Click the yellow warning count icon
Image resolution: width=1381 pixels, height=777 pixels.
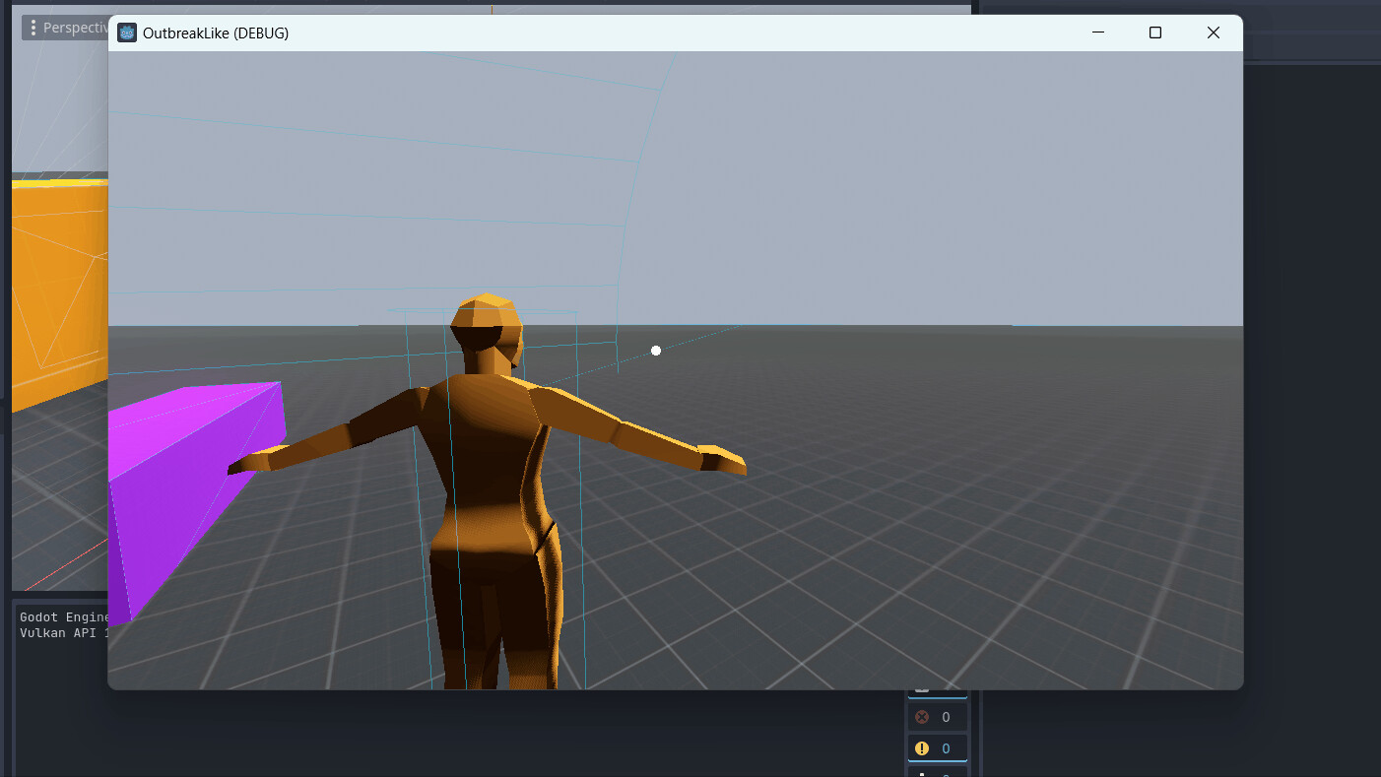point(922,747)
